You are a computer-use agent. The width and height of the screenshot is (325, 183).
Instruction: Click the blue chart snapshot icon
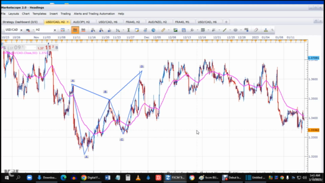click(184, 30)
